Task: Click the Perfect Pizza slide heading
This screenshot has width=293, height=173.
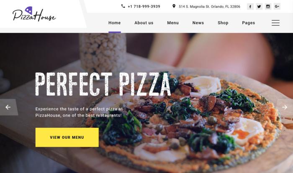Action: point(103,84)
